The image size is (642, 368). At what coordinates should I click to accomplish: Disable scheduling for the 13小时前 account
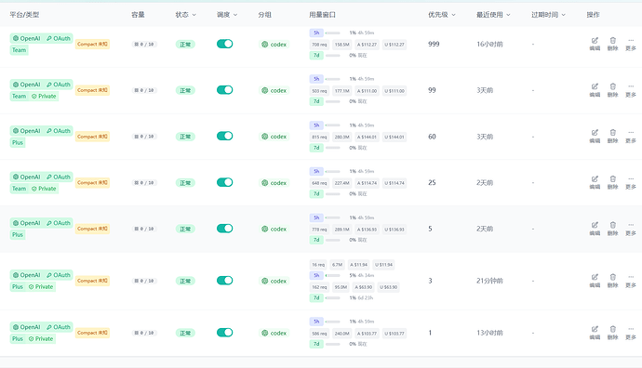coord(225,333)
